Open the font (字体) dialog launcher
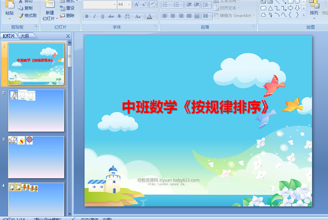The height and width of the screenshot is (220, 328). [x=155, y=26]
